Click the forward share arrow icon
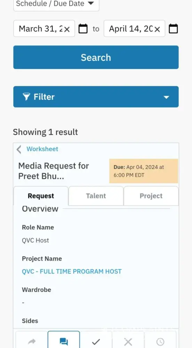The image size is (192, 348). pos(32,341)
